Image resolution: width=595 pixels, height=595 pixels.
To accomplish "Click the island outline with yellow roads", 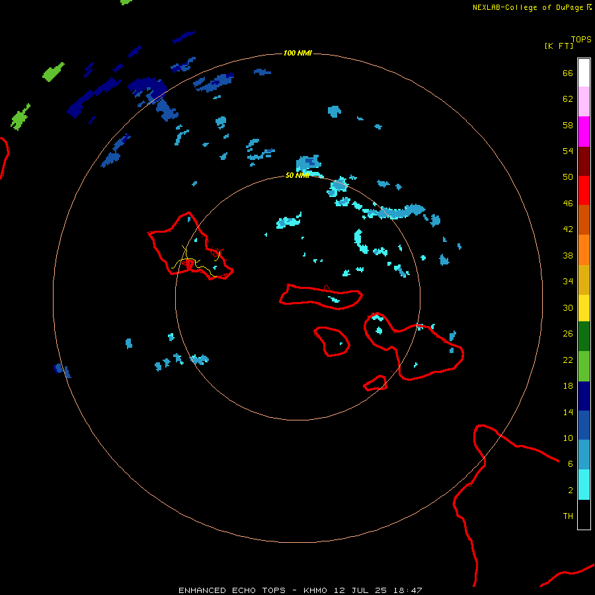I will point(190,247).
